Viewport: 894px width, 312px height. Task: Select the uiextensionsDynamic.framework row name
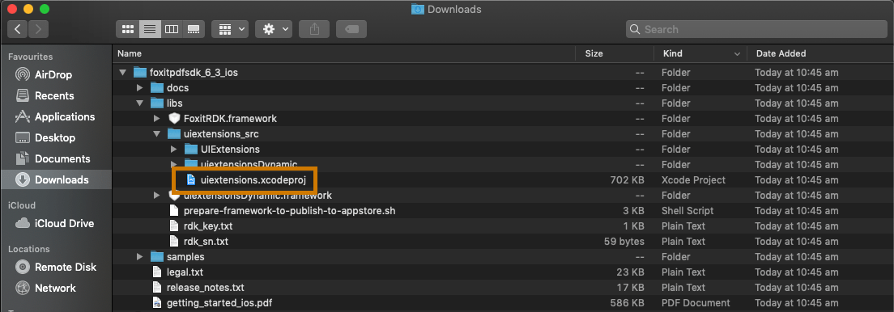(x=258, y=196)
